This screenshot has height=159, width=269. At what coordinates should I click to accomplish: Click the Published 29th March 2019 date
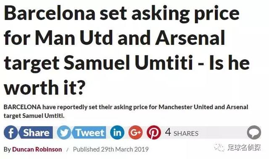pyautogui.click(x=111, y=149)
